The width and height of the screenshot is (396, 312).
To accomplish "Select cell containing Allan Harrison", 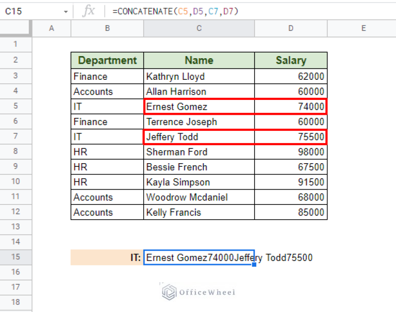I will (199, 92).
